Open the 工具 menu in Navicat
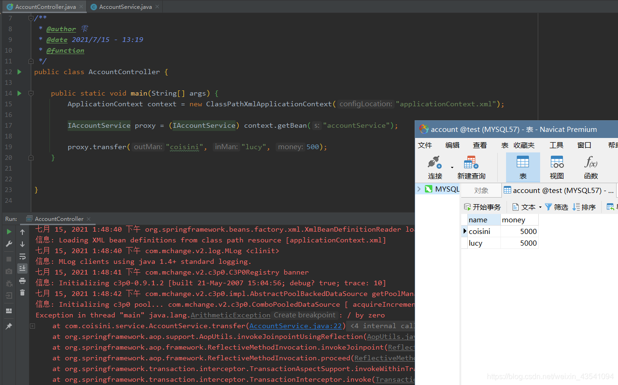The height and width of the screenshot is (385, 618). (x=556, y=145)
